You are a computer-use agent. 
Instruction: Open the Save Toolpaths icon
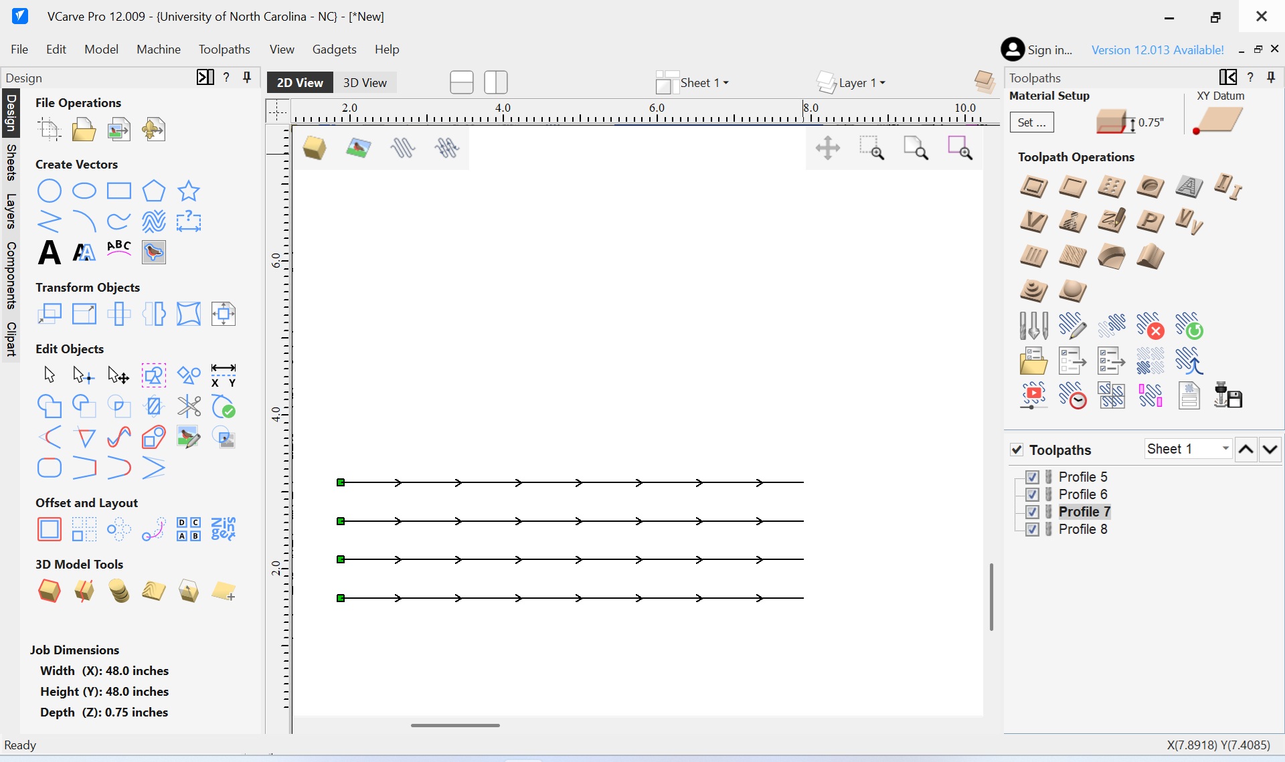click(1228, 395)
